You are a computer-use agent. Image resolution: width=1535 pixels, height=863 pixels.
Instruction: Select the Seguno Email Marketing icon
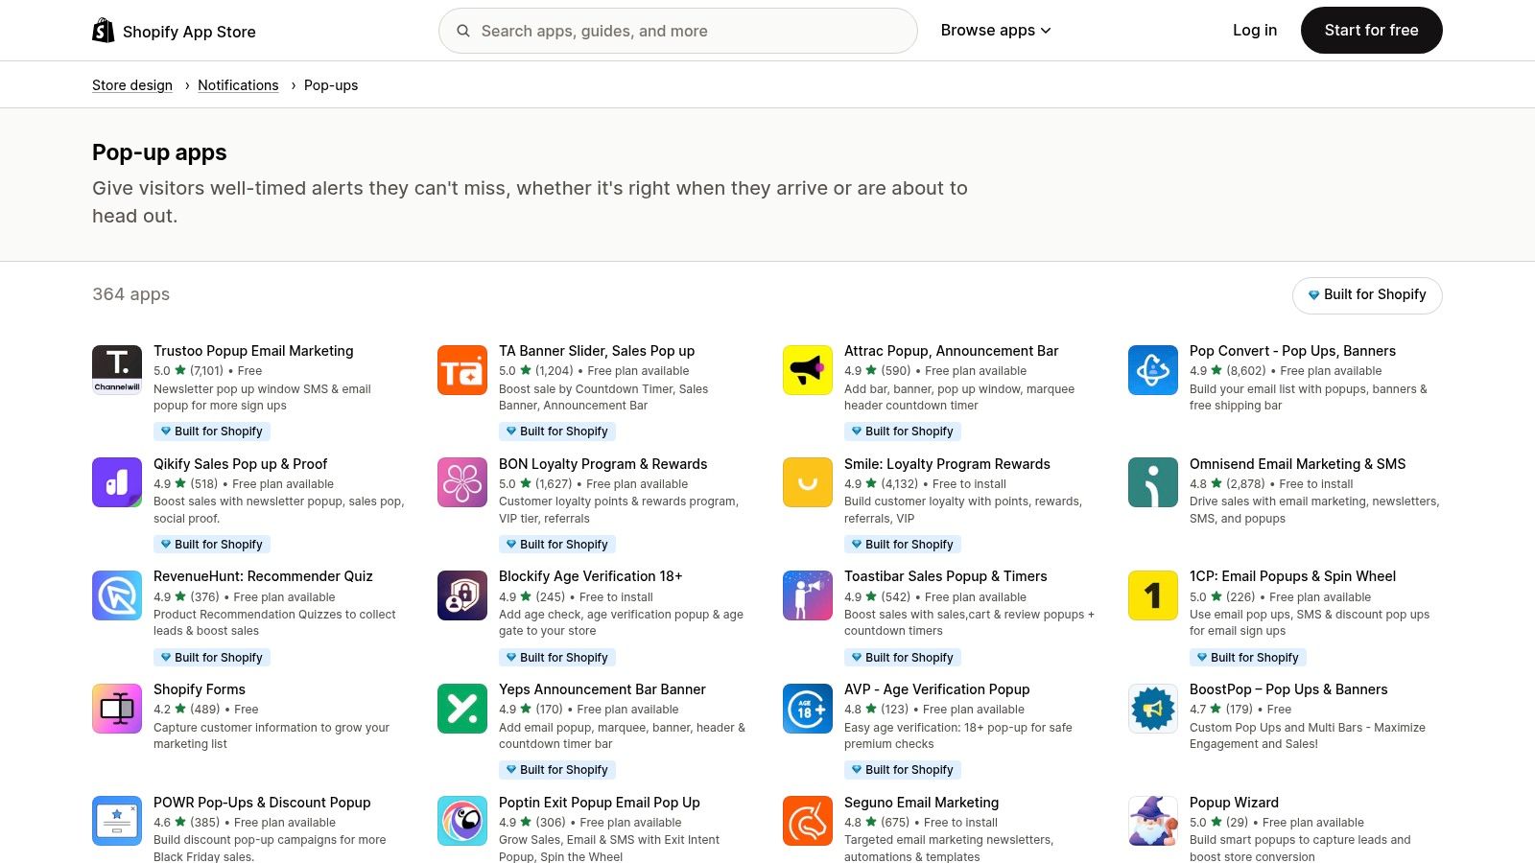(x=807, y=821)
